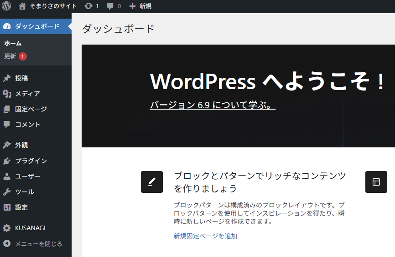Image resolution: width=395 pixels, height=257 pixels.
Task: Click the 外観 paintbrush icon
Action: click(7, 145)
